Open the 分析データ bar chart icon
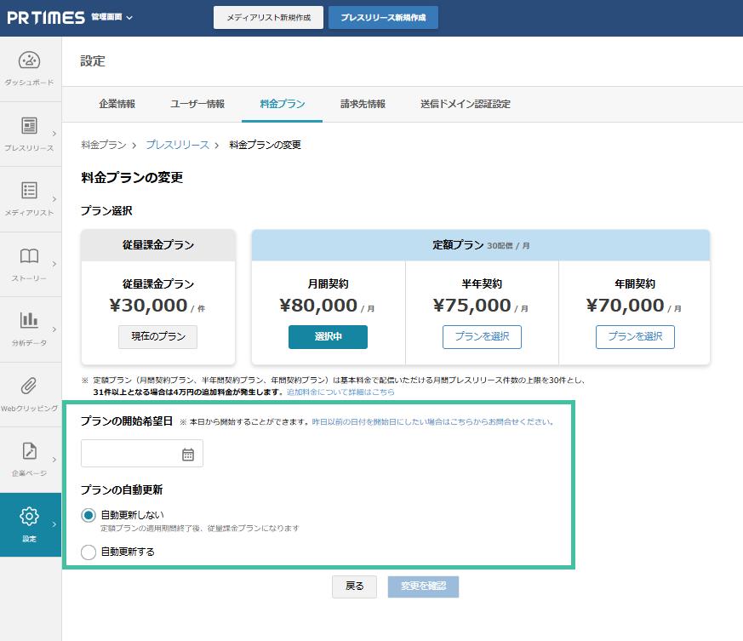743x641 pixels. (x=30, y=321)
